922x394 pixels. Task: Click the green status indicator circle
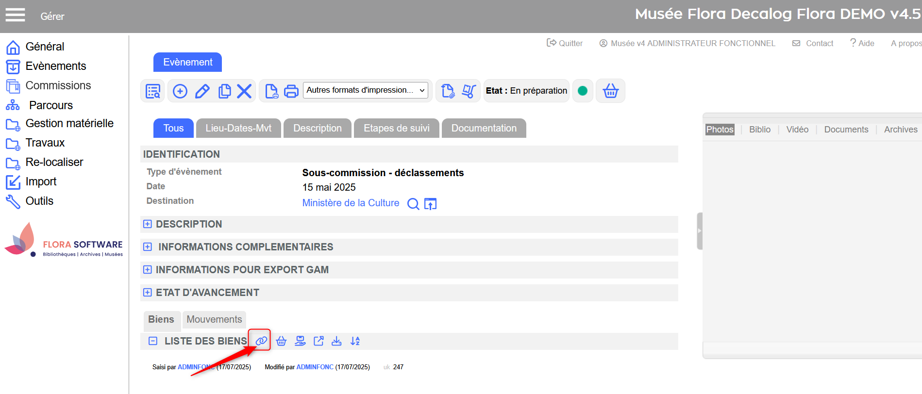click(x=583, y=91)
